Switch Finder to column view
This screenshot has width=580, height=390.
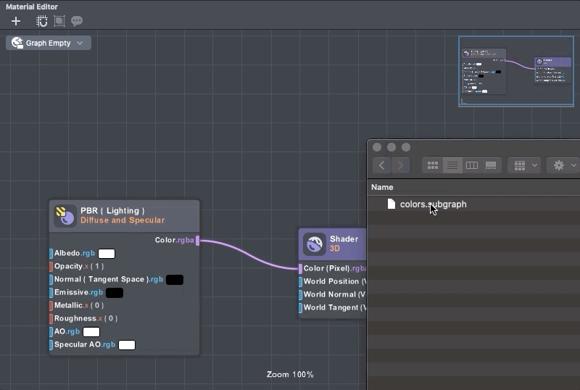pyautogui.click(x=471, y=165)
